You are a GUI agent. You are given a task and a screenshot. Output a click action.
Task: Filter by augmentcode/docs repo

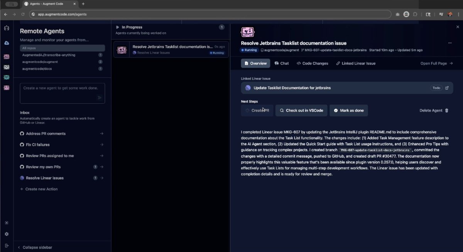[63, 69]
